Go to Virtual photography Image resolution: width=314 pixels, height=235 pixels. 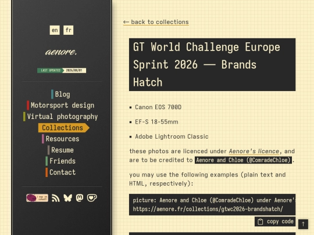point(60,117)
